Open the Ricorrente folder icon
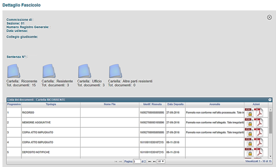 click(13, 71)
